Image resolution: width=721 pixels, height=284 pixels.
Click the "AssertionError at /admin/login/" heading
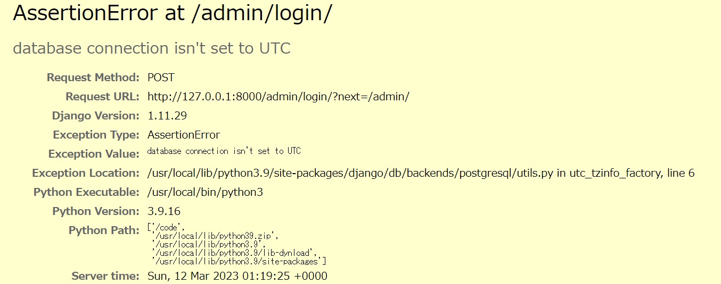172,15
